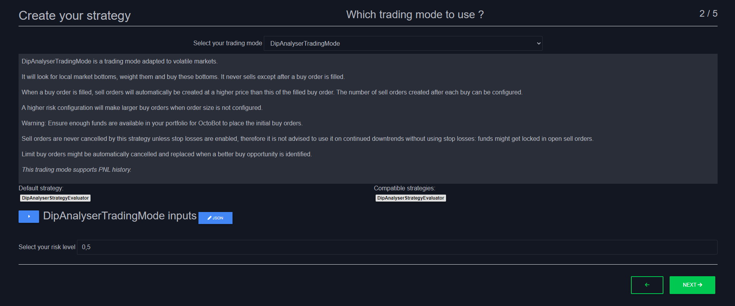Click the Warning paragraph about portfolio funds
735x306 pixels.
tap(162, 123)
